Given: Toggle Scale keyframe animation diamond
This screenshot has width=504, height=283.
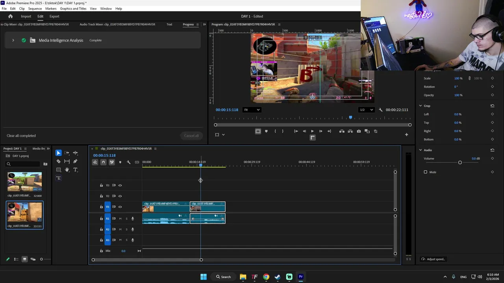Looking at the screenshot, I should 492,78.
